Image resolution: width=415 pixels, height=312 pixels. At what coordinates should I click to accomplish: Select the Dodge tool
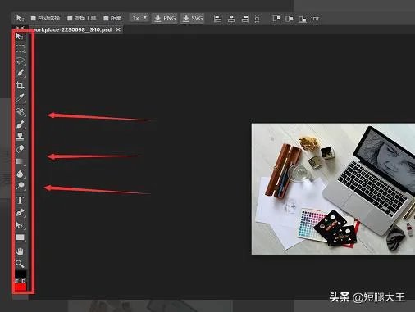[x=20, y=186]
